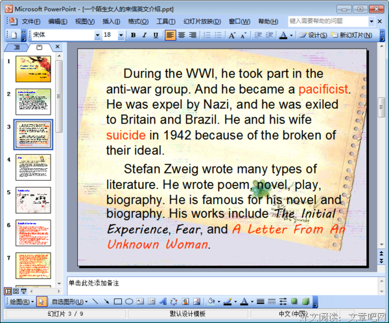Apply Line Color pen
389x323 pixels.
(228, 302)
